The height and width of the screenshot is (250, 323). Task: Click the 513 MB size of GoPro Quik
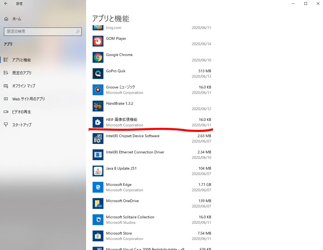coord(205,71)
